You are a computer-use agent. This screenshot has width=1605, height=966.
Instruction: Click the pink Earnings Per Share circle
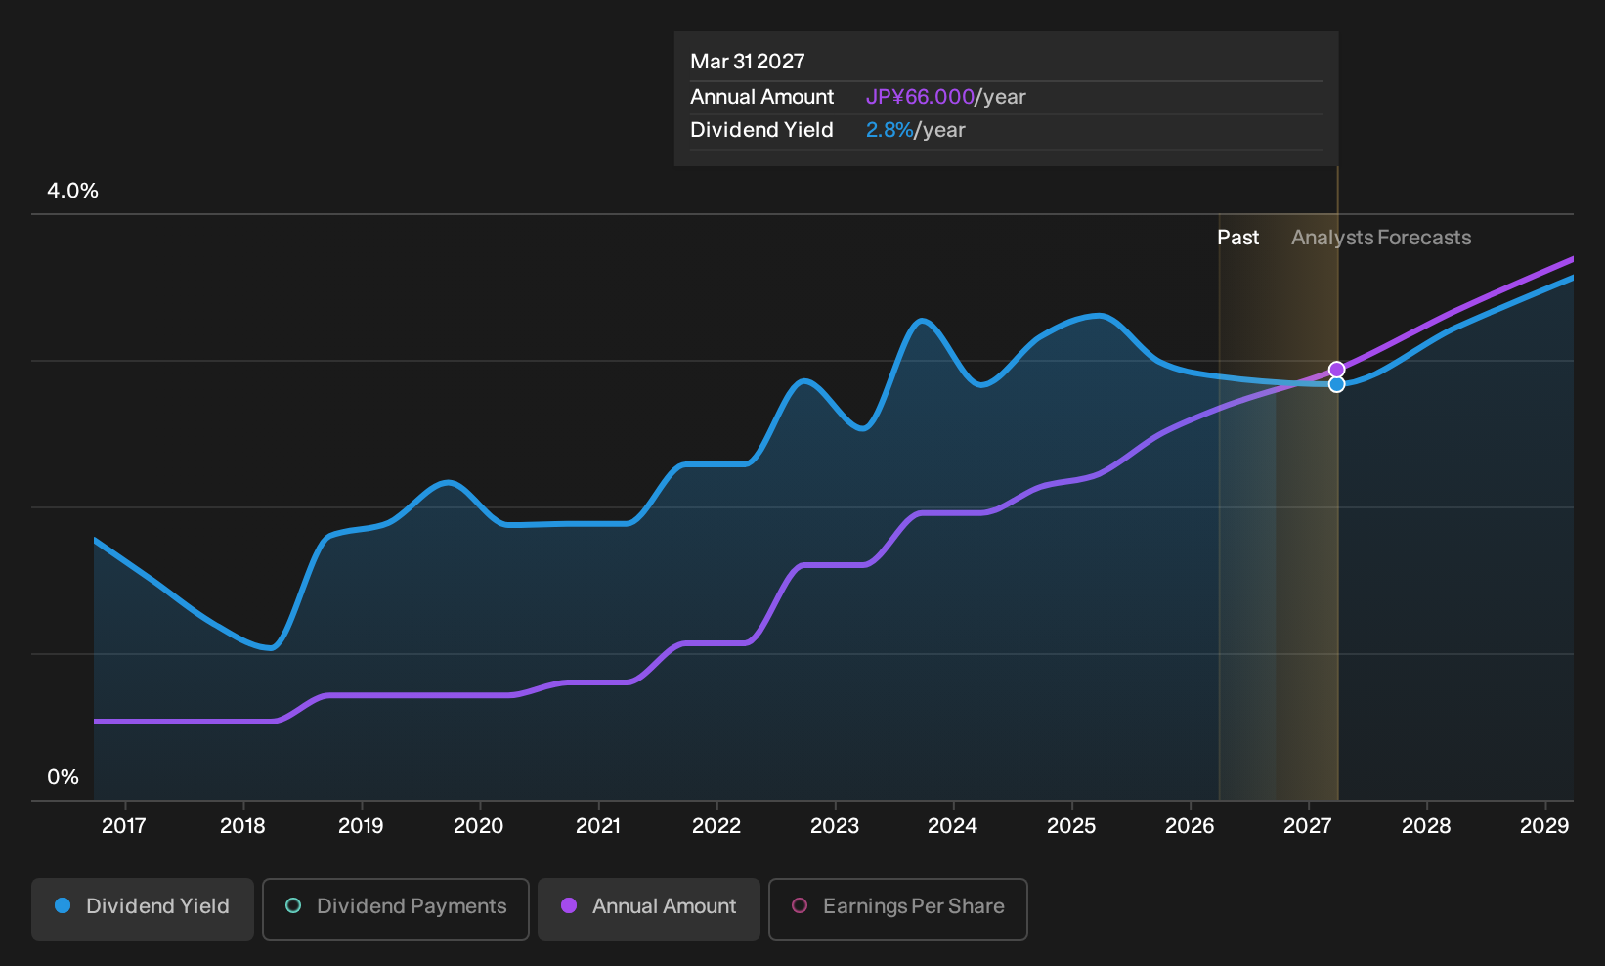800,905
